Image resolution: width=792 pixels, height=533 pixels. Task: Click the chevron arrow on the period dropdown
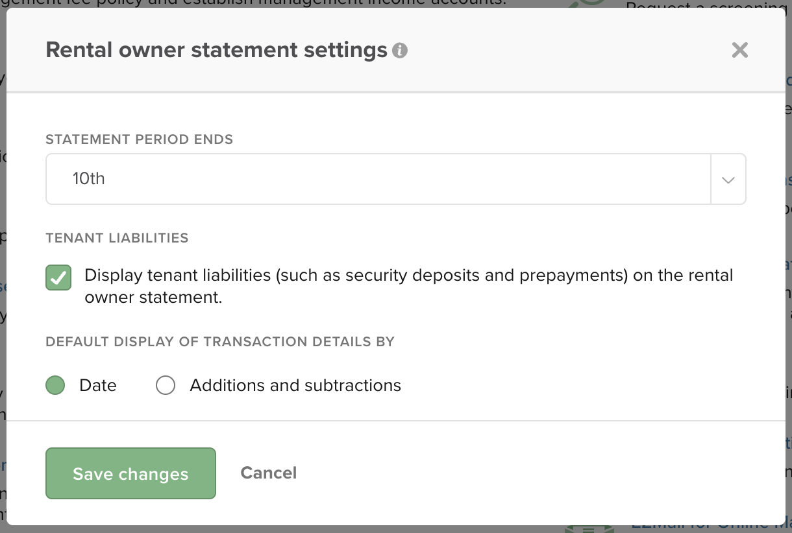pos(728,180)
